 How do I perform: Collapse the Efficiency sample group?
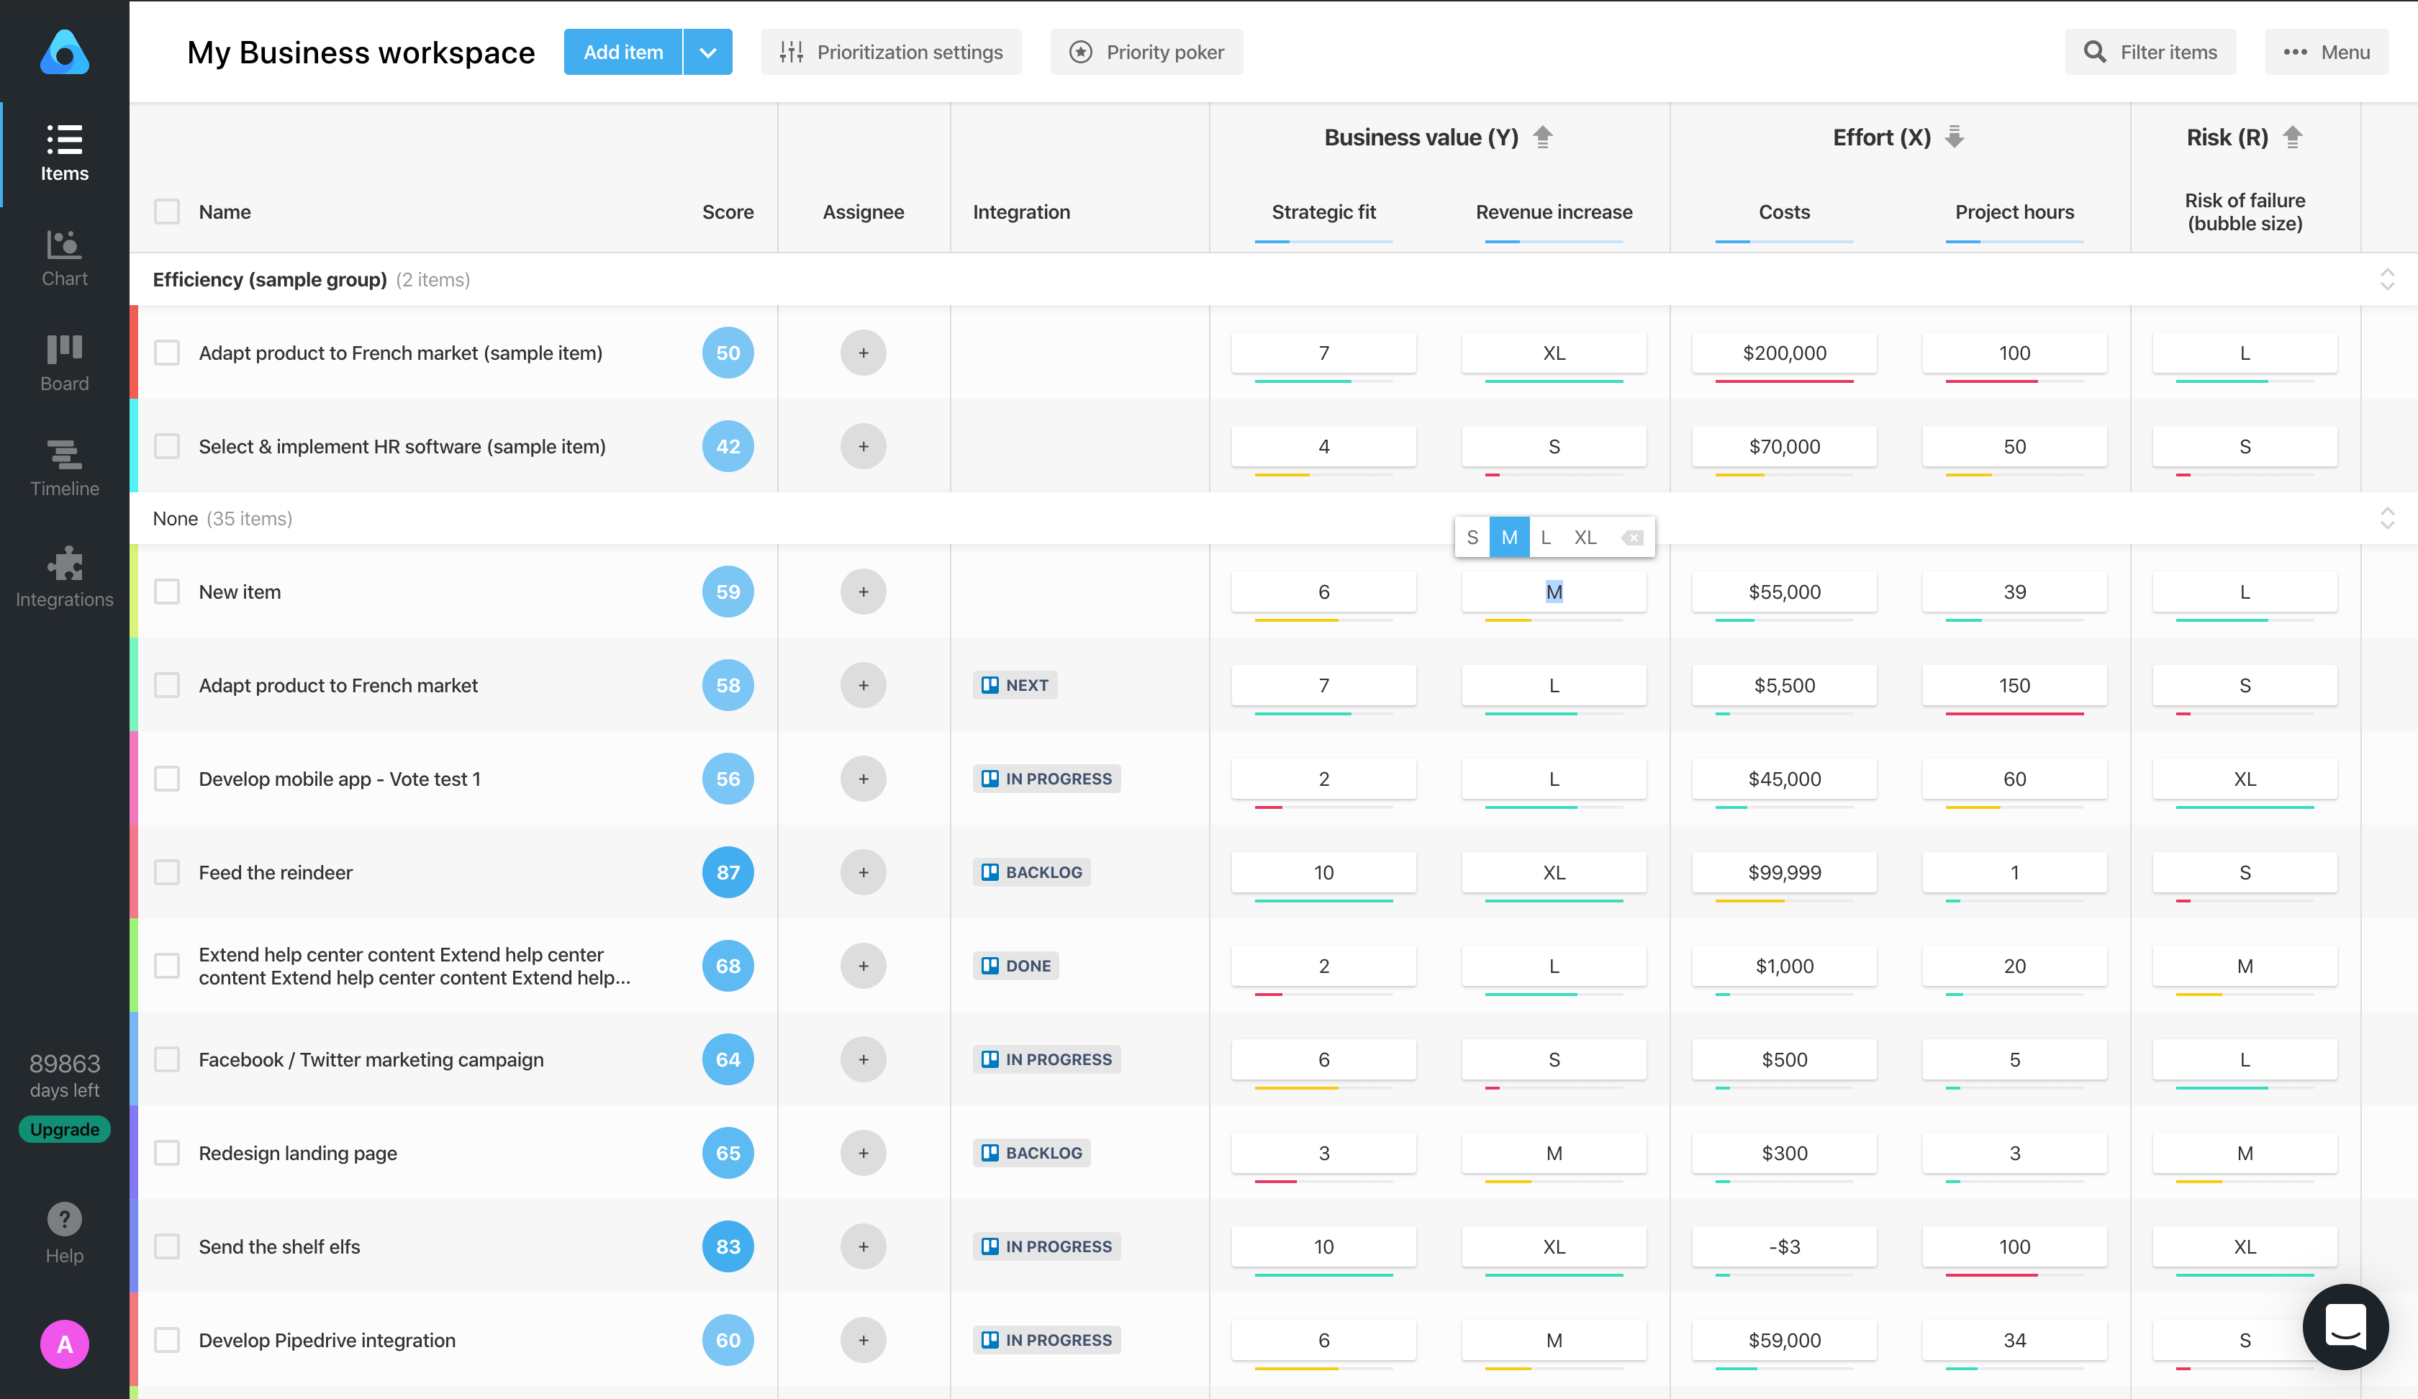[2387, 279]
